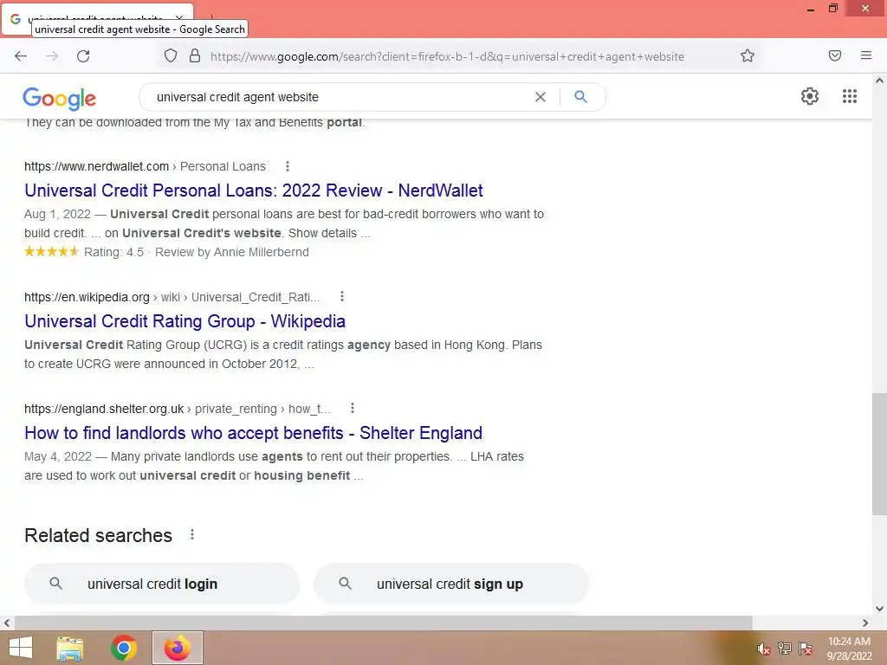Click the horizontal scrollbar thumb
The image size is (887, 665).
(383, 623)
